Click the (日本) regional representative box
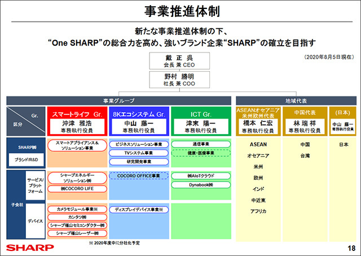The image size is (361, 256). click(343, 121)
